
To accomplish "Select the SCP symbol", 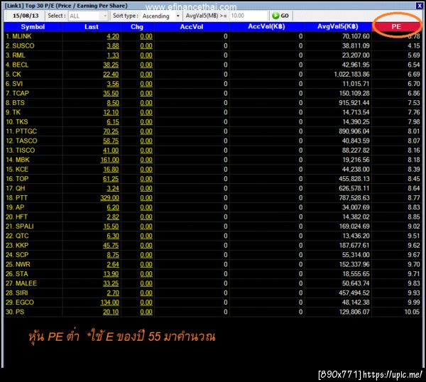I will tap(22, 255).
